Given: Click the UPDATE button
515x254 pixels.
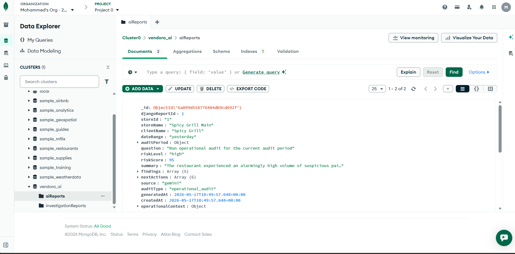Looking at the screenshot, I should pos(180,89).
